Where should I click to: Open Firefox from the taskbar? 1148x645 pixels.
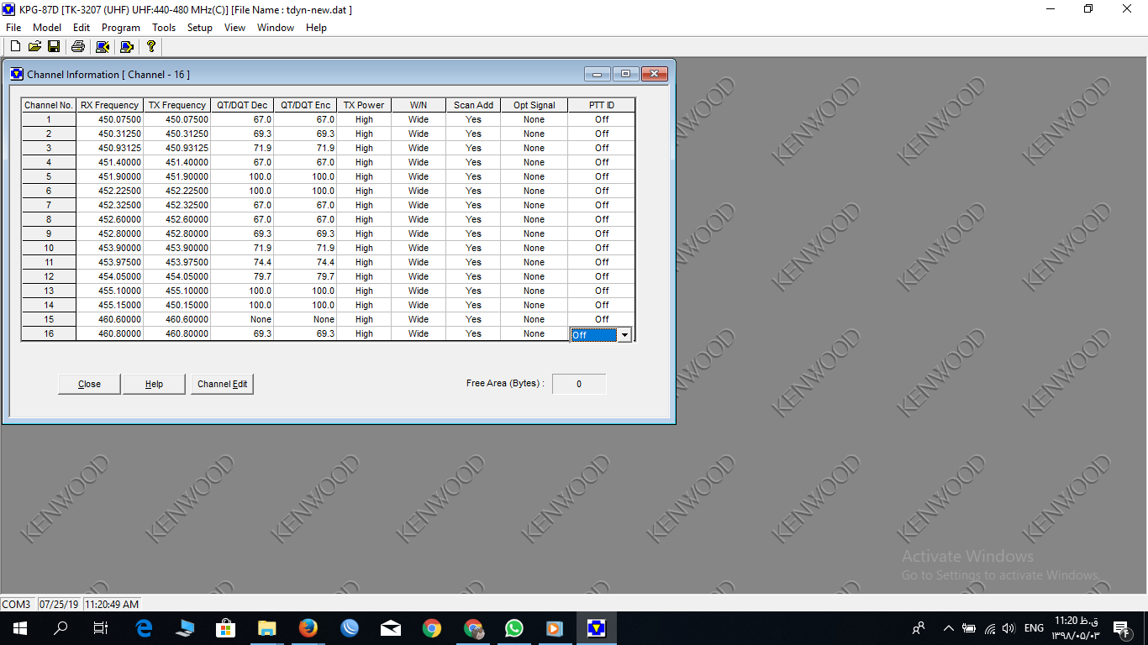click(308, 627)
